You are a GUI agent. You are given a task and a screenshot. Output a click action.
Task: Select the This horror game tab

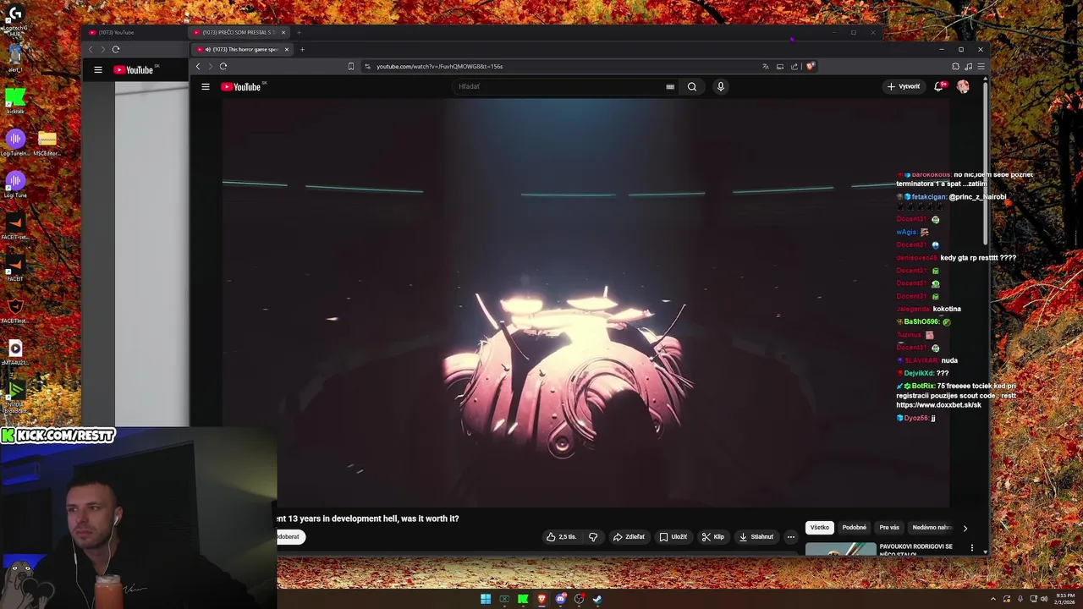pos(243,49)
